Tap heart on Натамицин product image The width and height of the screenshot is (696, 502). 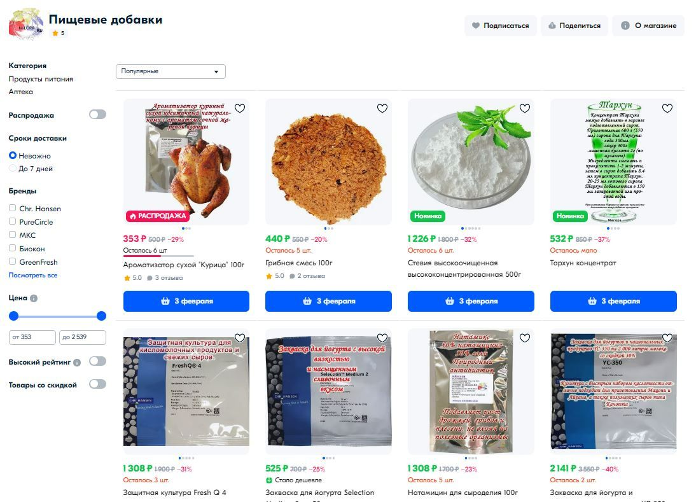[525, 338]
